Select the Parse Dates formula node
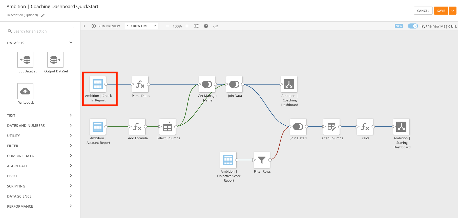 click(x=140, y=84)
